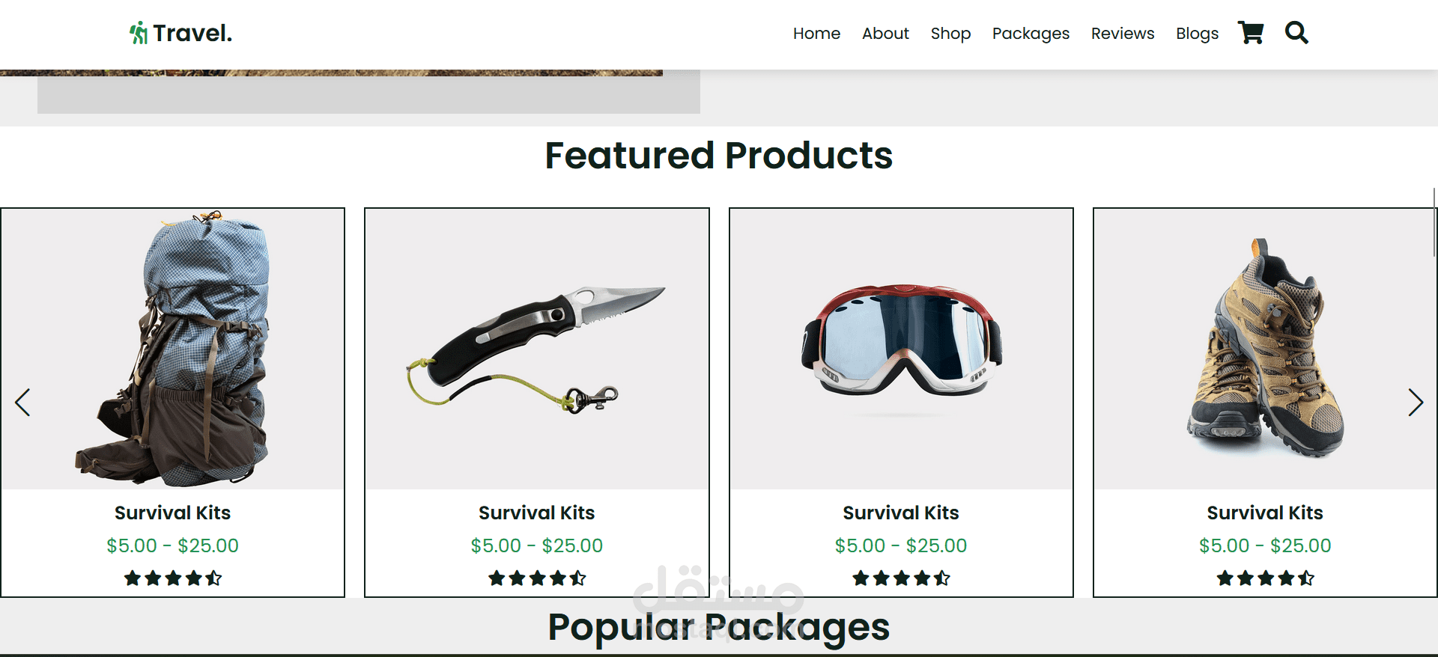Viewport: 1438px width, 657px height.
Task: Click star rating under backpack product
Action: [173, 578]
